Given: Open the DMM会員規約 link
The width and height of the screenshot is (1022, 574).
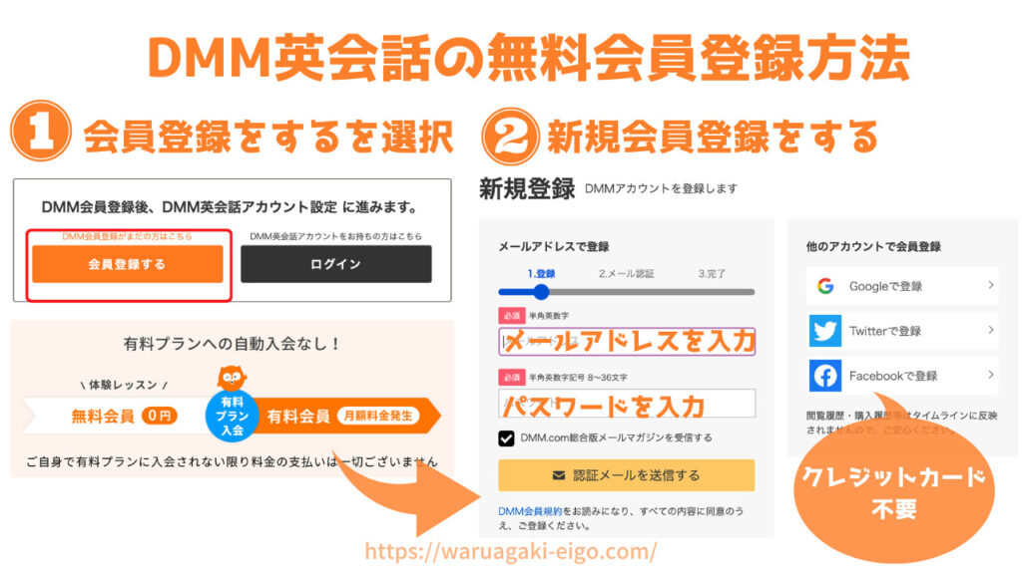Looking at the screenshot, I should 530,511.
